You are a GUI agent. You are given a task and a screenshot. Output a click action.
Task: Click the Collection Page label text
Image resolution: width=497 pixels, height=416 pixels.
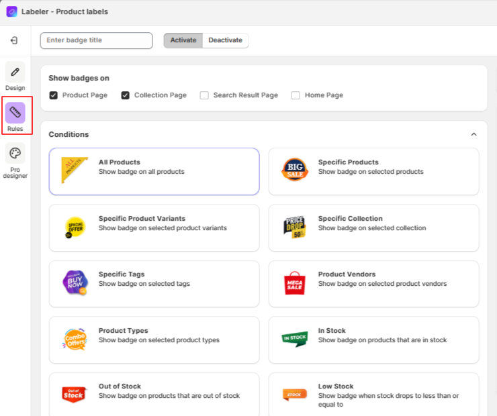pos(161,95)
